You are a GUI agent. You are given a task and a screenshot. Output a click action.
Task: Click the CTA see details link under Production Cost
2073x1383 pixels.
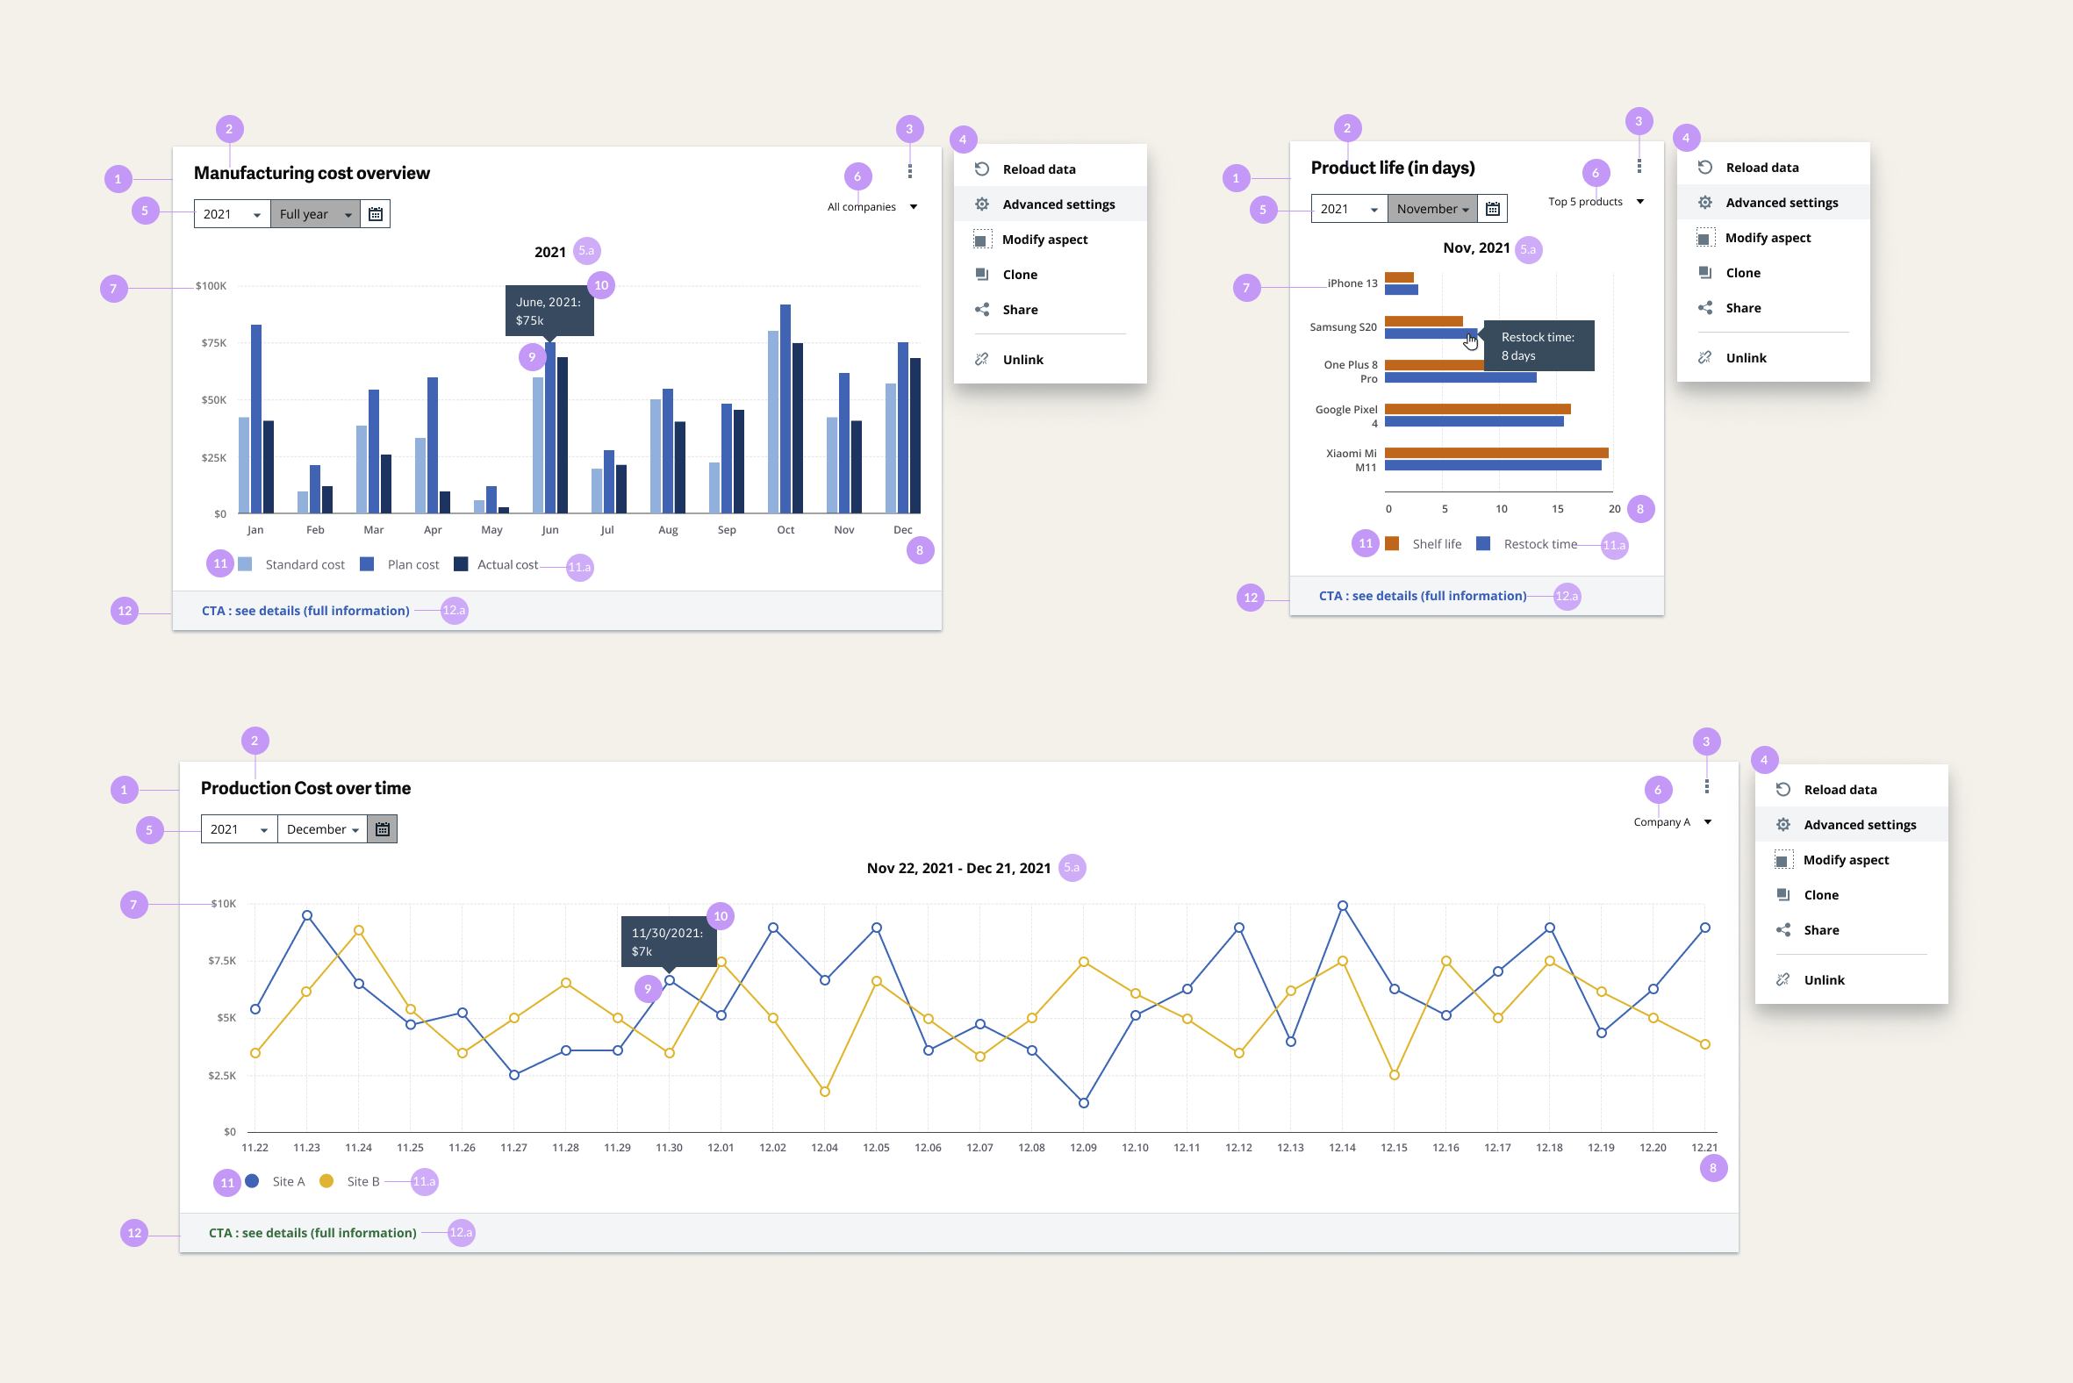[x=312, y=1232]
